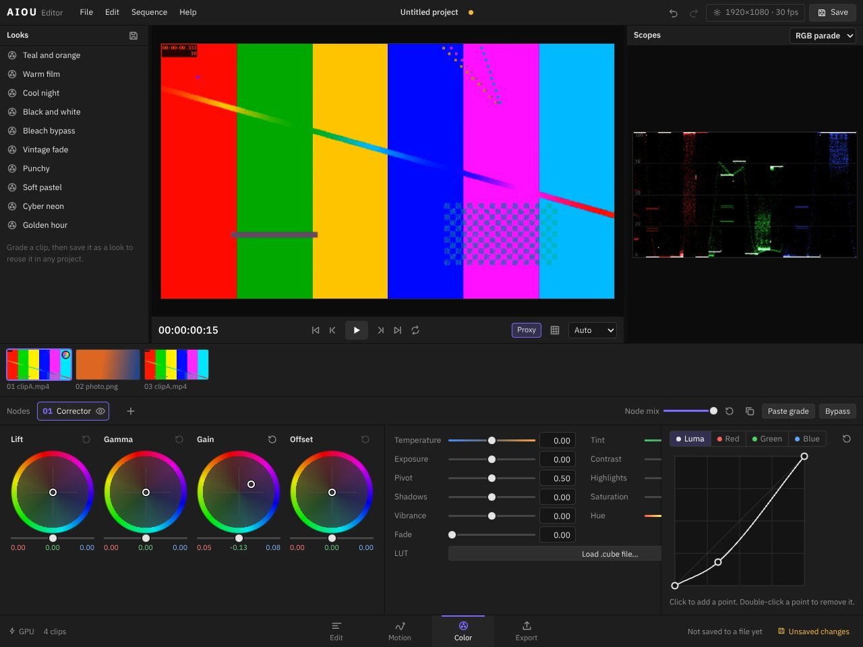
Task: Open the File menu
Action: coord(86,12)
